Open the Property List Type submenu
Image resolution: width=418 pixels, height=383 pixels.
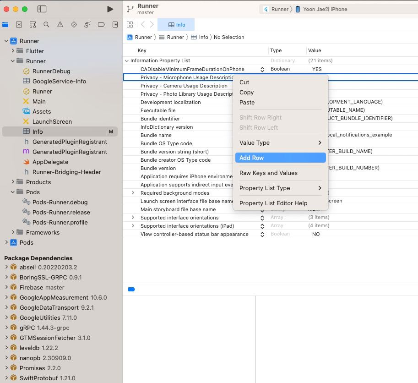click(x=281, y=188)
